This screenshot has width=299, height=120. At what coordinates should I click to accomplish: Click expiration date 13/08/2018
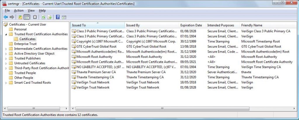tap(188, 46)
